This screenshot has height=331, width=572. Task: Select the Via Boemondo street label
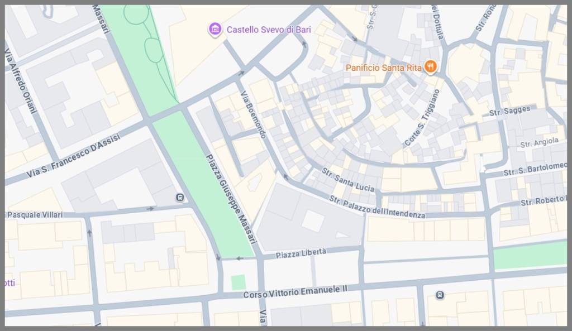(x=253, y=114)
